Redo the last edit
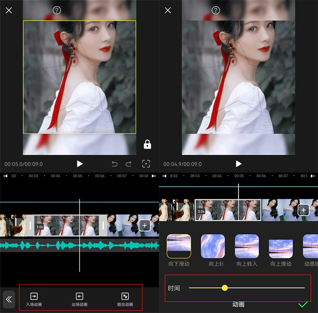318x313 pixels. [128, 164]
